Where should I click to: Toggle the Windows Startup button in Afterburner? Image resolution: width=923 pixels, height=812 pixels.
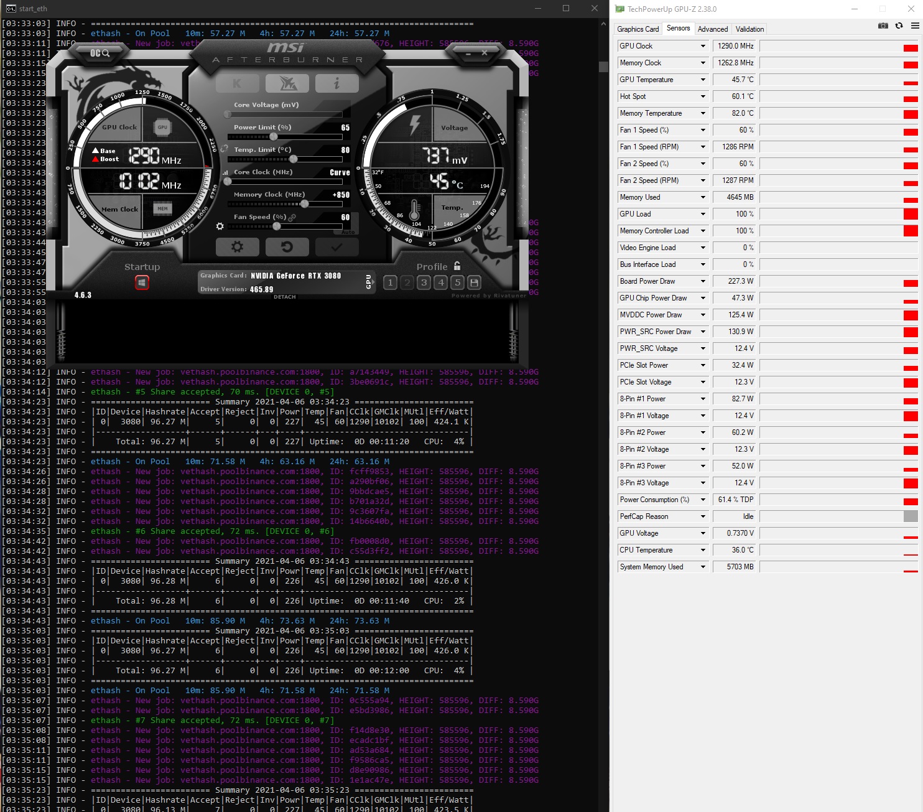tap(142, 283)
